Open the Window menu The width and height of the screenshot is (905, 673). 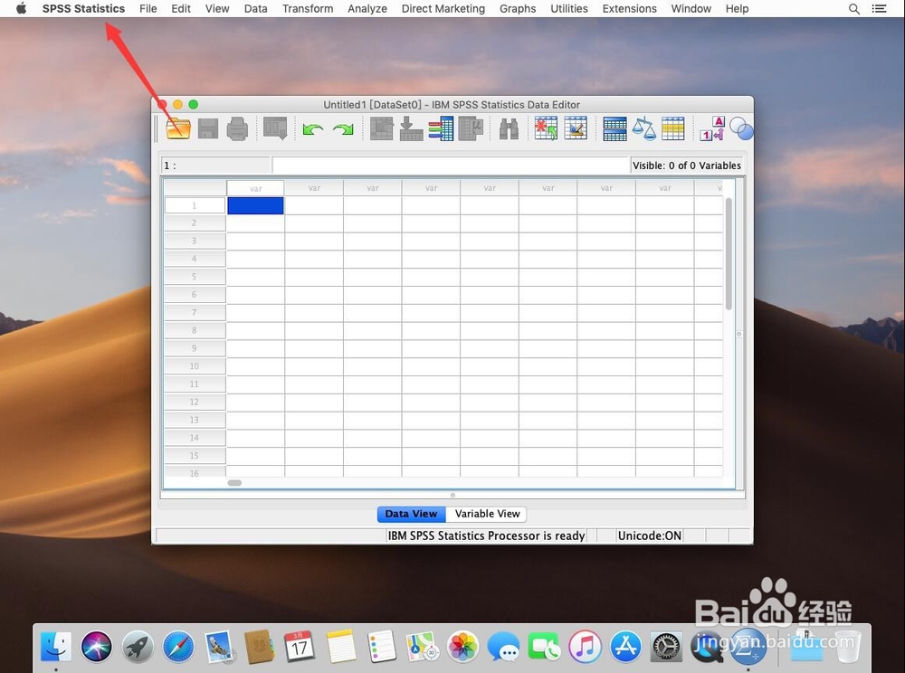click(x=691, y=9)
